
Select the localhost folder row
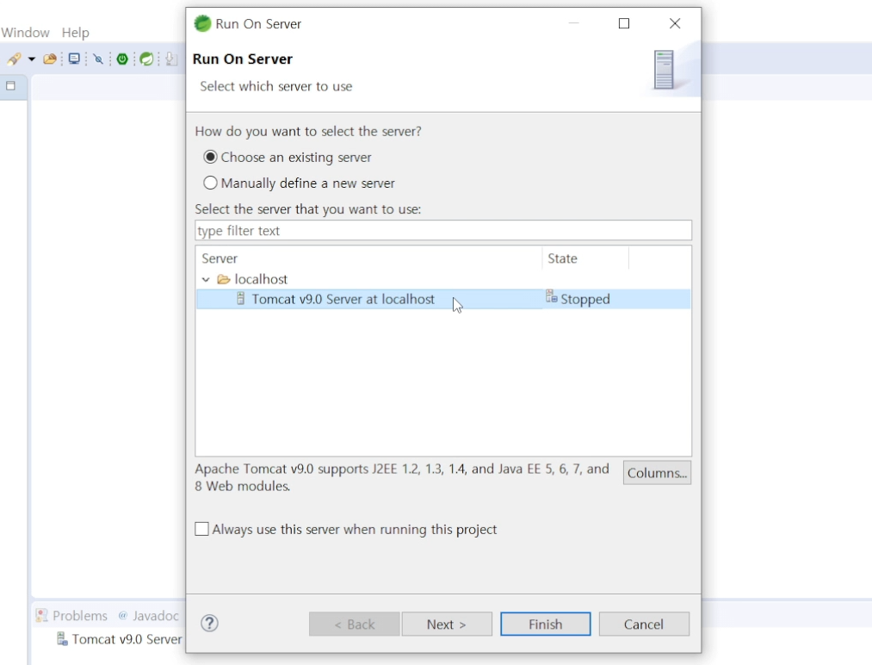click(x=443, y=279)
